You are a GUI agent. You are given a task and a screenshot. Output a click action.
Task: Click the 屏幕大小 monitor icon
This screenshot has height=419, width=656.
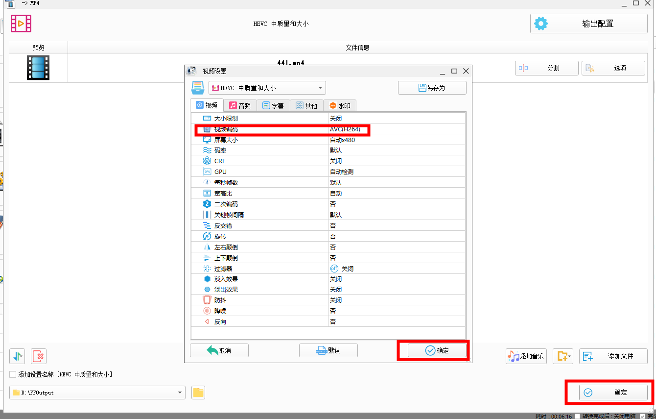[207, 140]
